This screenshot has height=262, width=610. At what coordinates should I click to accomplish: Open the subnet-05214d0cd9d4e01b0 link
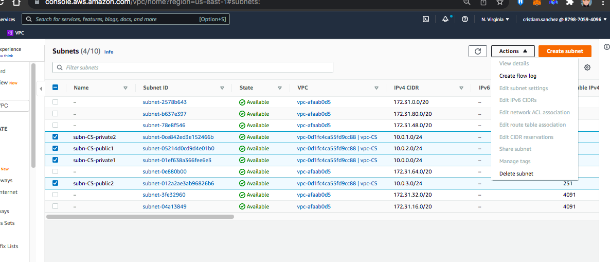[178, 148]
